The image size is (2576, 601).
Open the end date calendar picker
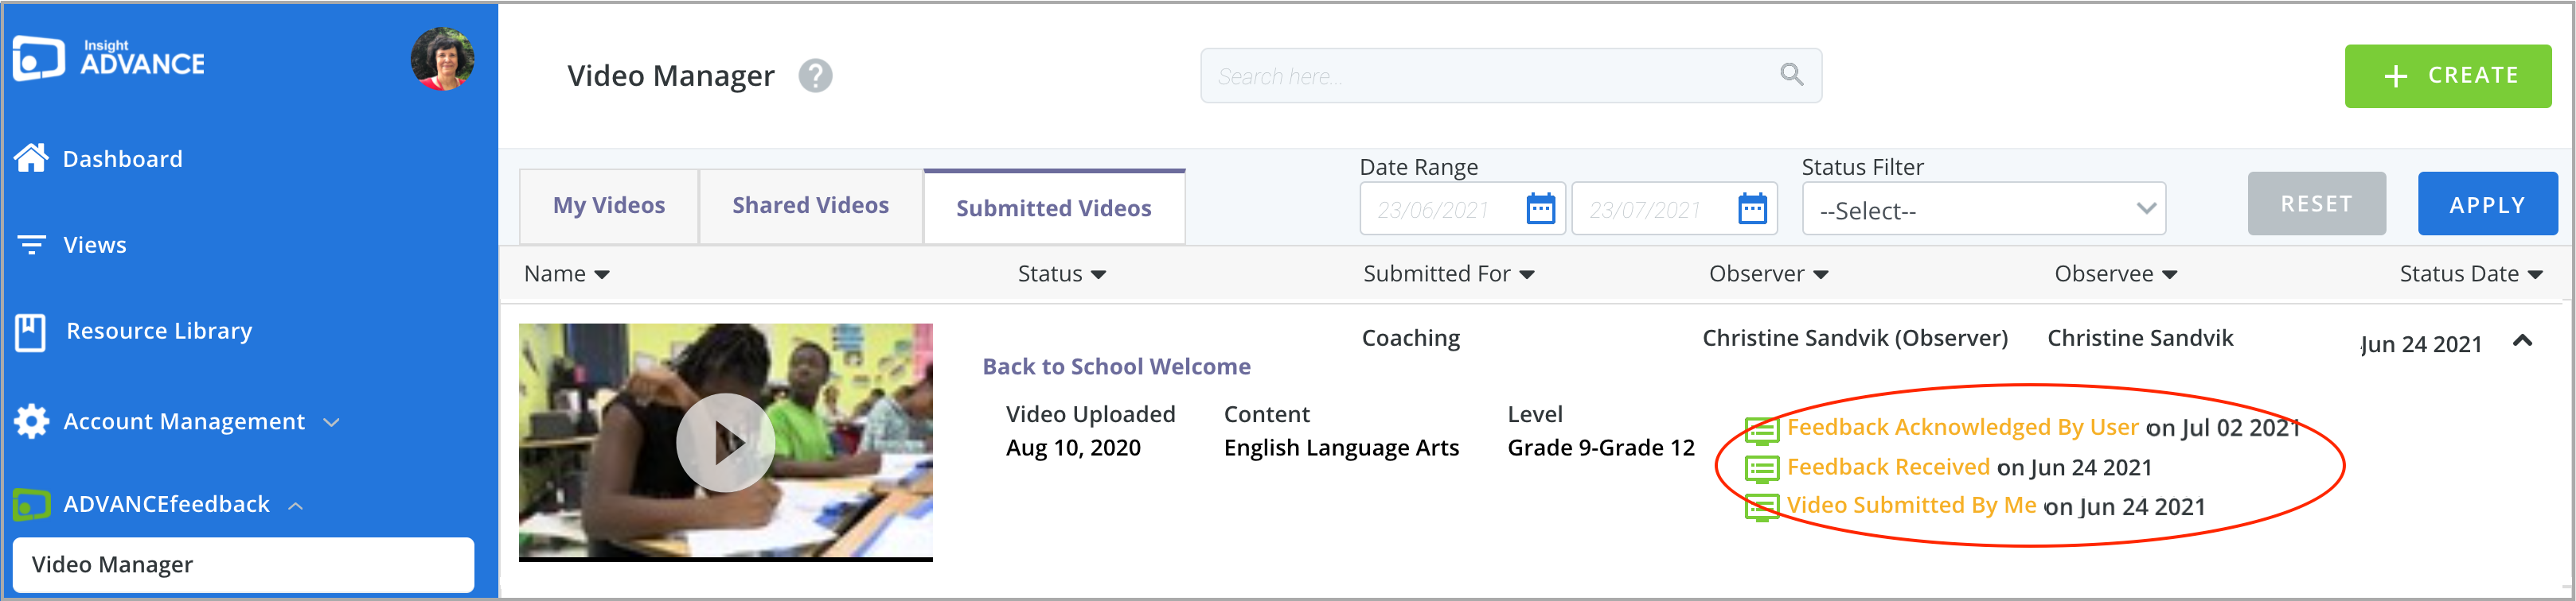pos(1752,210)
